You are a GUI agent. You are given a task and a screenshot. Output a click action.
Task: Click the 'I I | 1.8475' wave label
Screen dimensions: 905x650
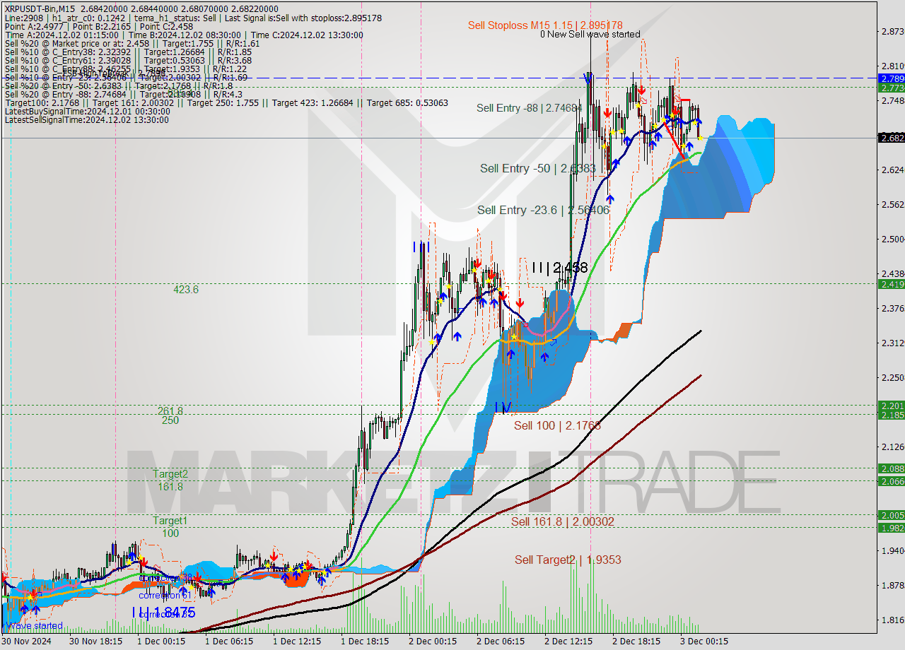(x=163, y=612)
